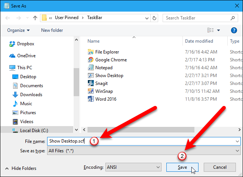Select the Google Chrome file name

click(x=111, y=60)
